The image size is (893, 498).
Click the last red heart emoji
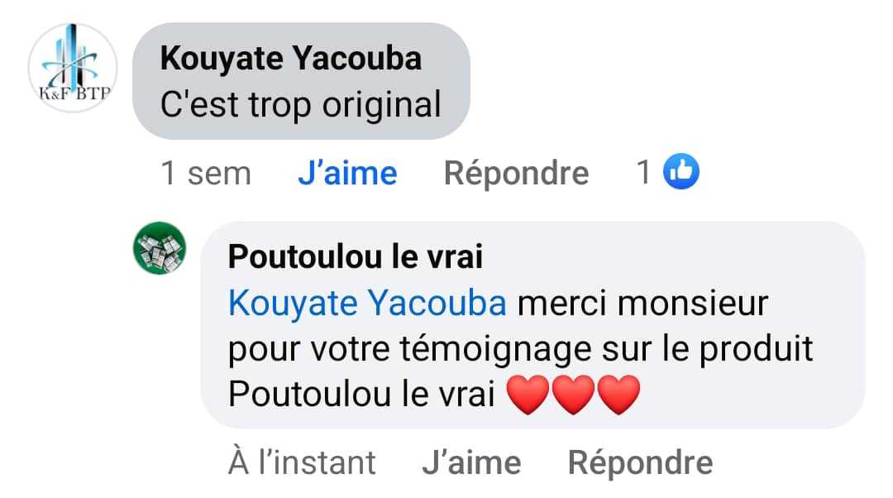619,395
